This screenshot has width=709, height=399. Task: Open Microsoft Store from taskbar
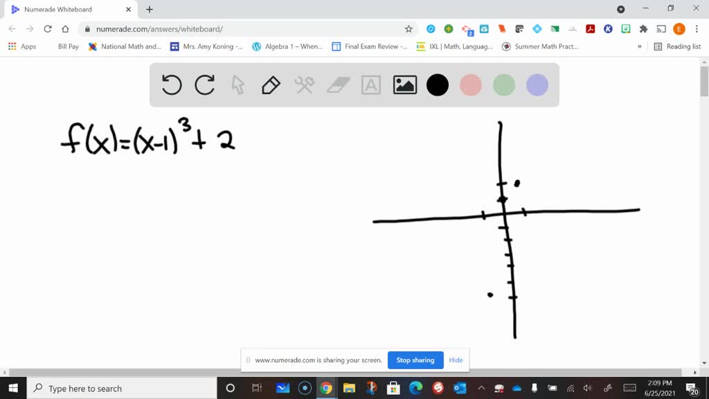click(393, 388)
